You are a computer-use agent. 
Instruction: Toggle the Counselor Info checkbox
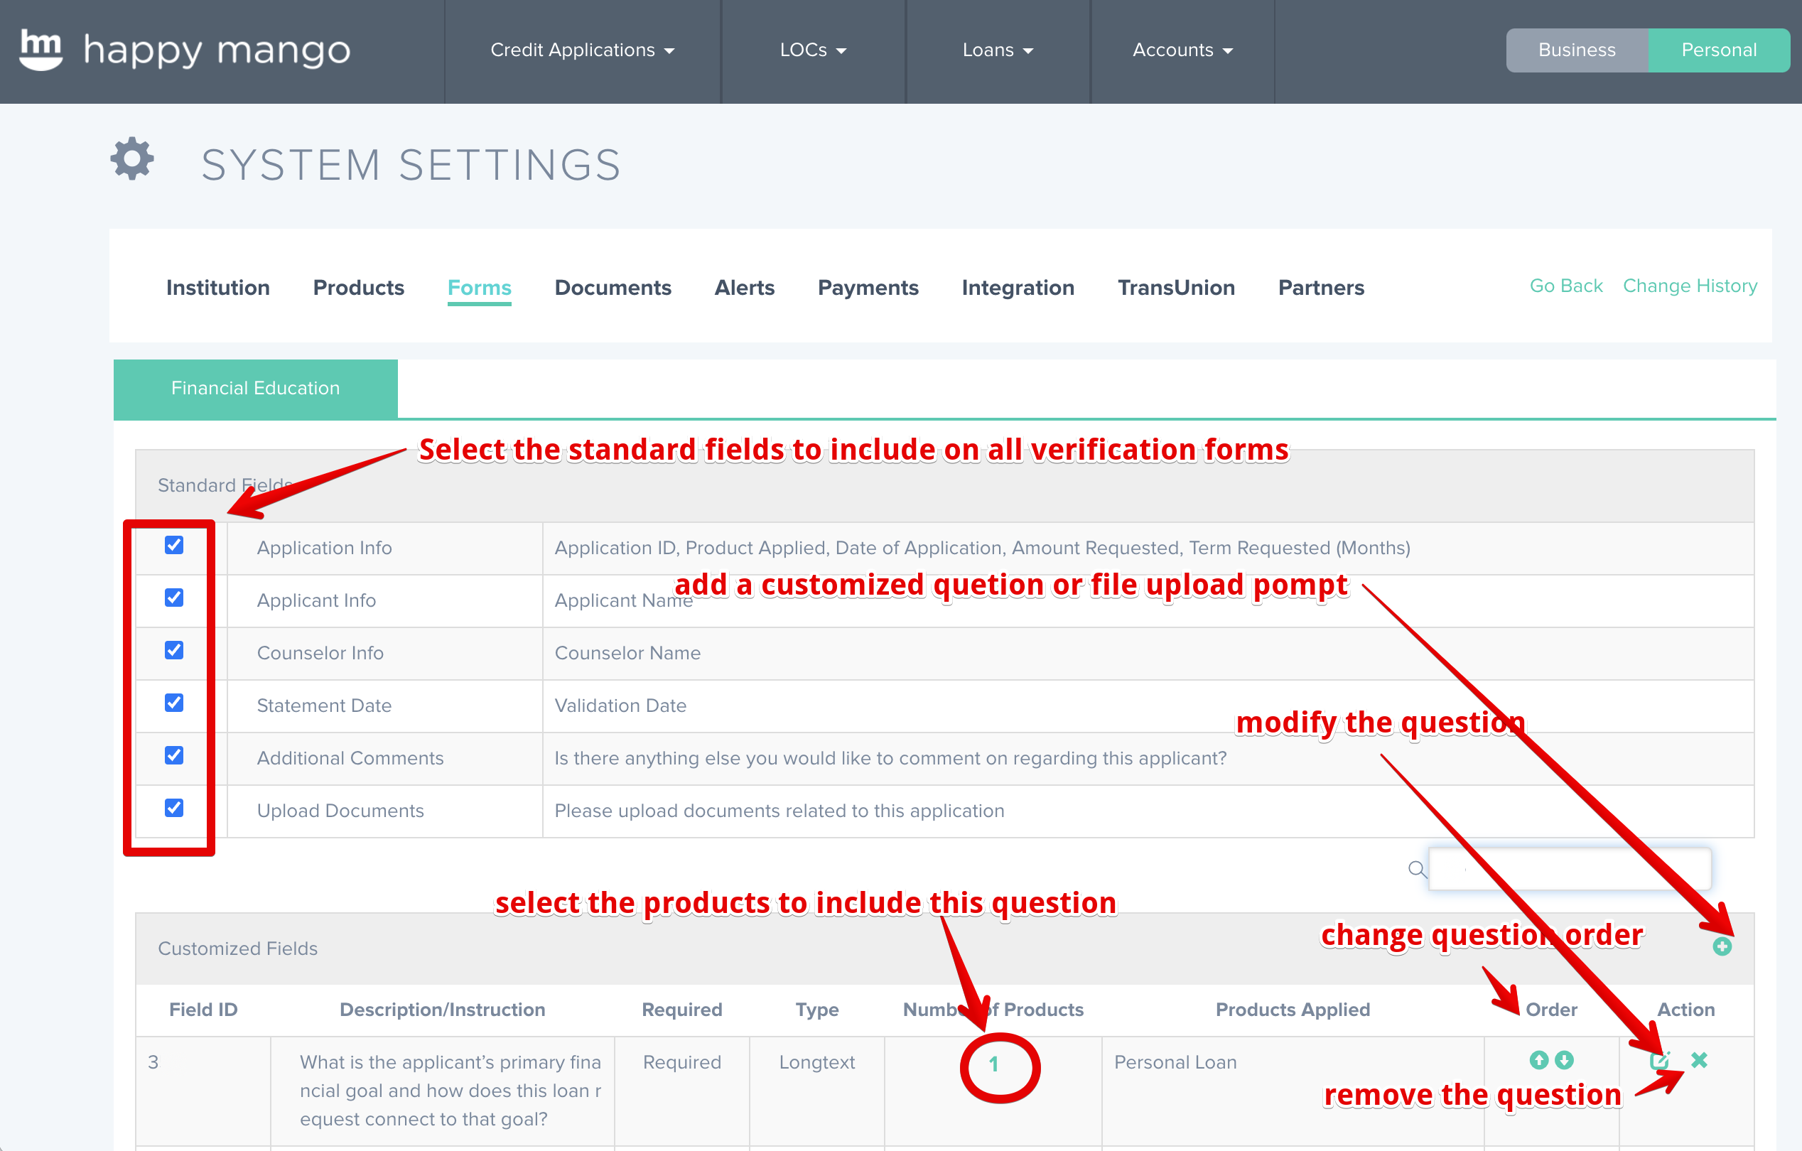point(174,650)
